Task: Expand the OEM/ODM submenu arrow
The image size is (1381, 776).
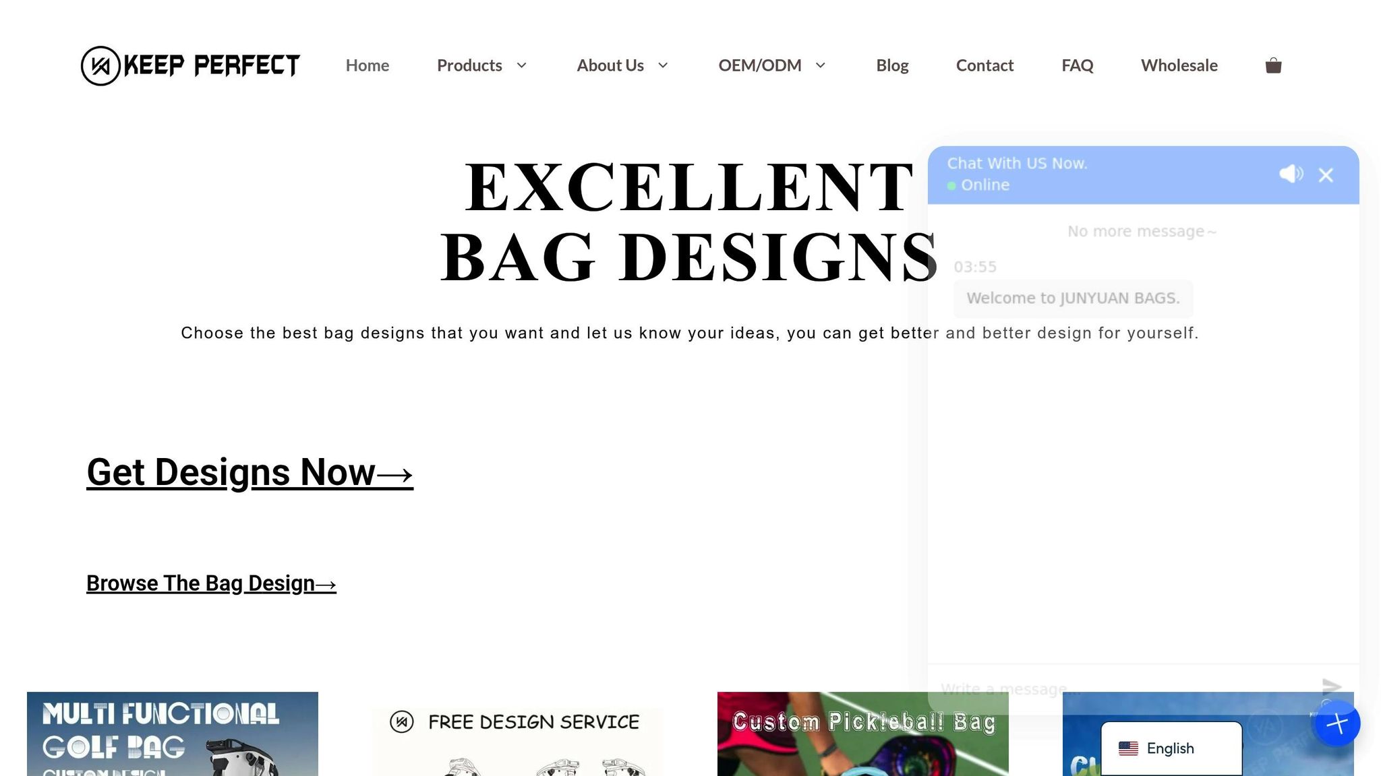Action: click(x=821, y=65)
